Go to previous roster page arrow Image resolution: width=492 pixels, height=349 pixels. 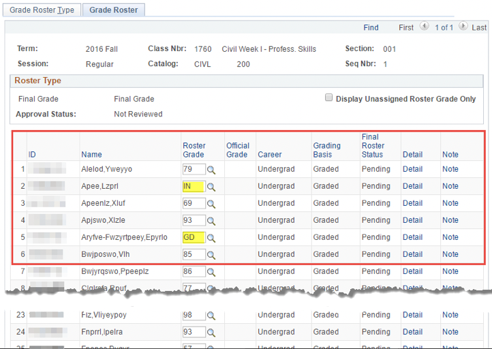click(x=425, y=27)
